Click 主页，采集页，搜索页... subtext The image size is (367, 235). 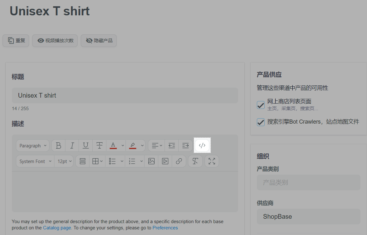[293, 109]
